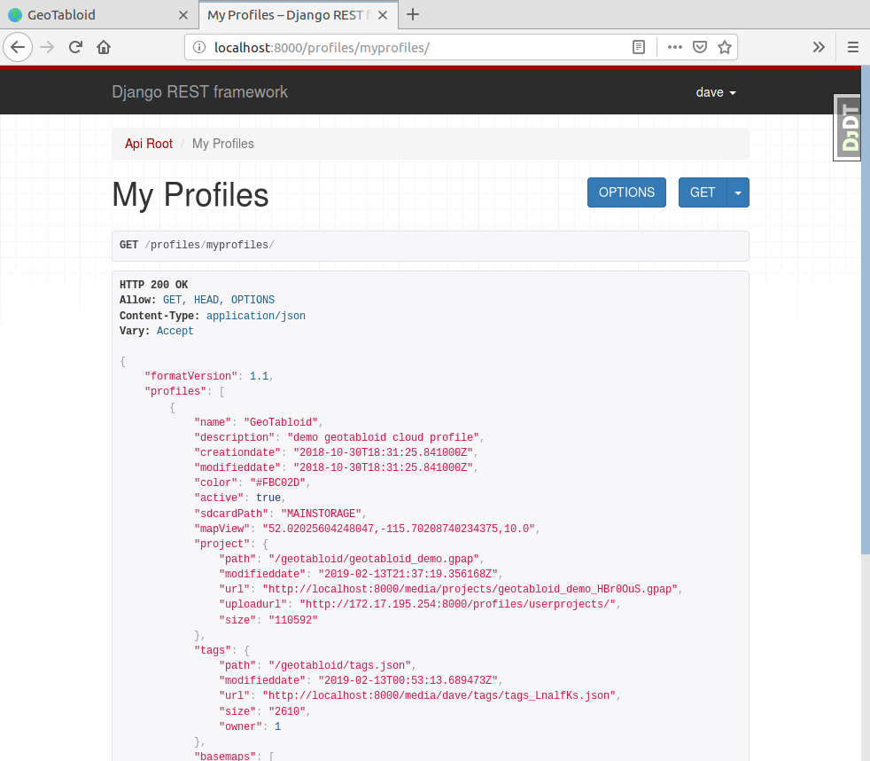Image resolution: width=870 pixels, height=761 pixels.
Task: Expand the GET format dropdown arrow
Action: [x=738, y=192]
